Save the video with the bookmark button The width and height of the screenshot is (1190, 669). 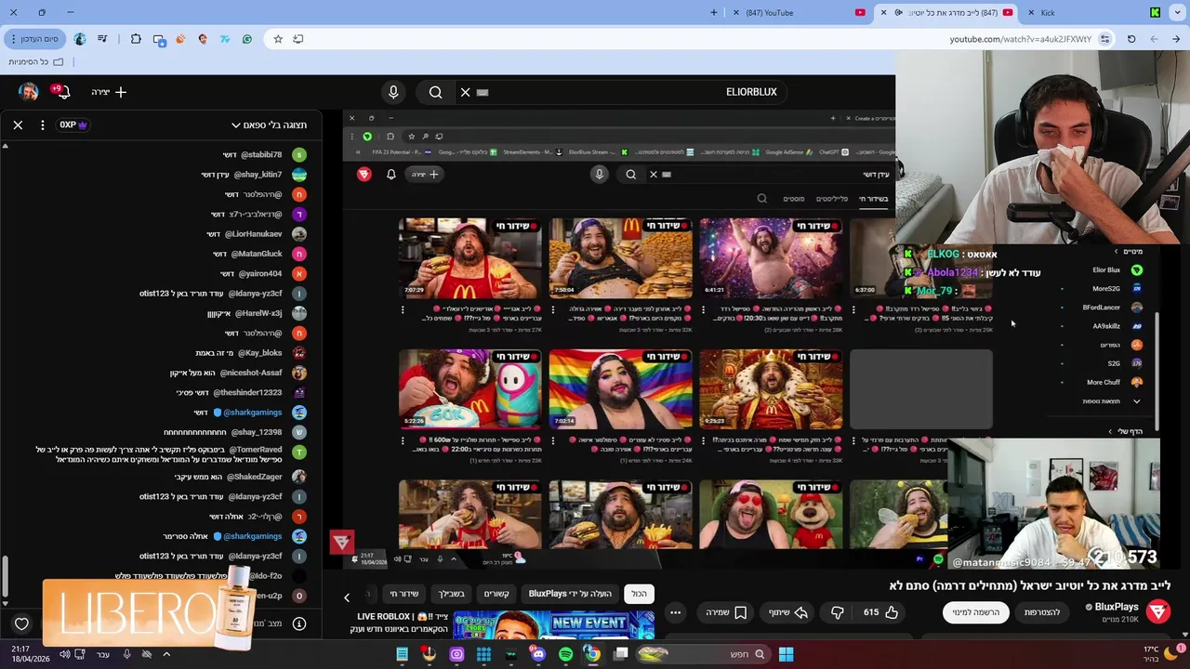[726, 612]
